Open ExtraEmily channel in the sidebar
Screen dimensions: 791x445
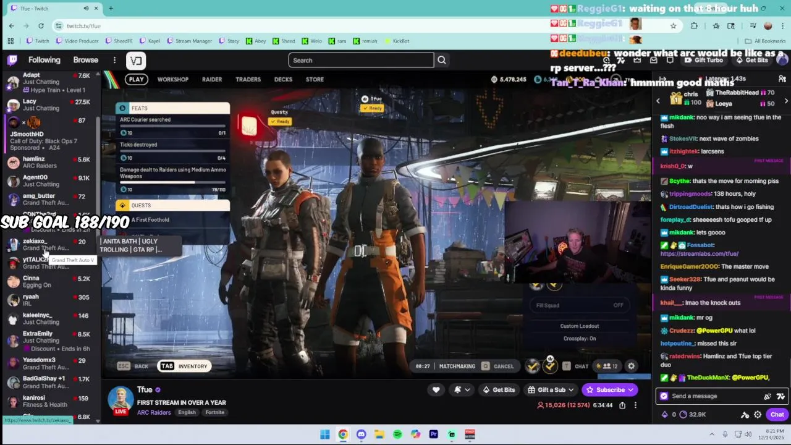[49, 341]
